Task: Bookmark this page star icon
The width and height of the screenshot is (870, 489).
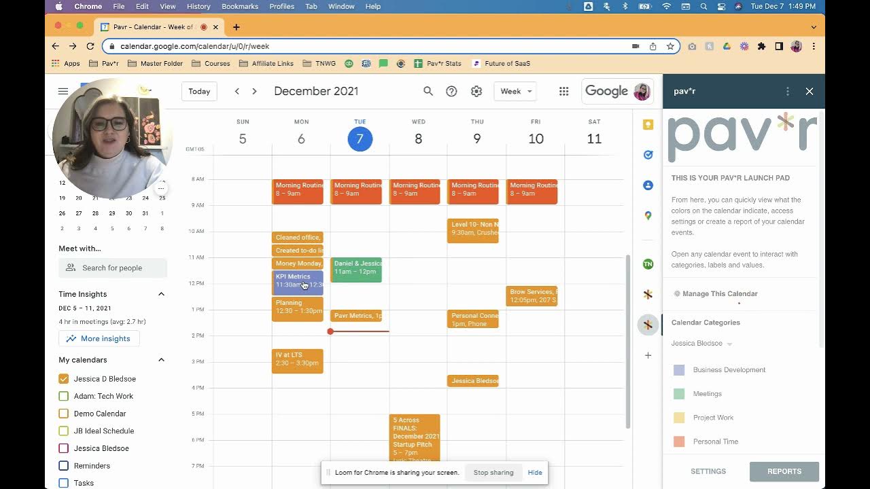Action: click(x=670, y=46)
